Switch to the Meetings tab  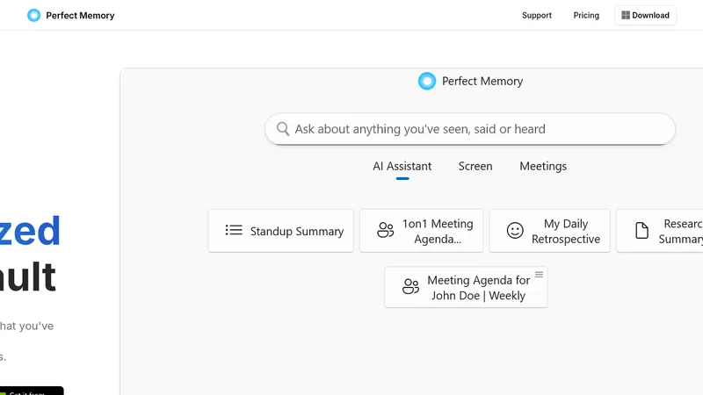543,166
